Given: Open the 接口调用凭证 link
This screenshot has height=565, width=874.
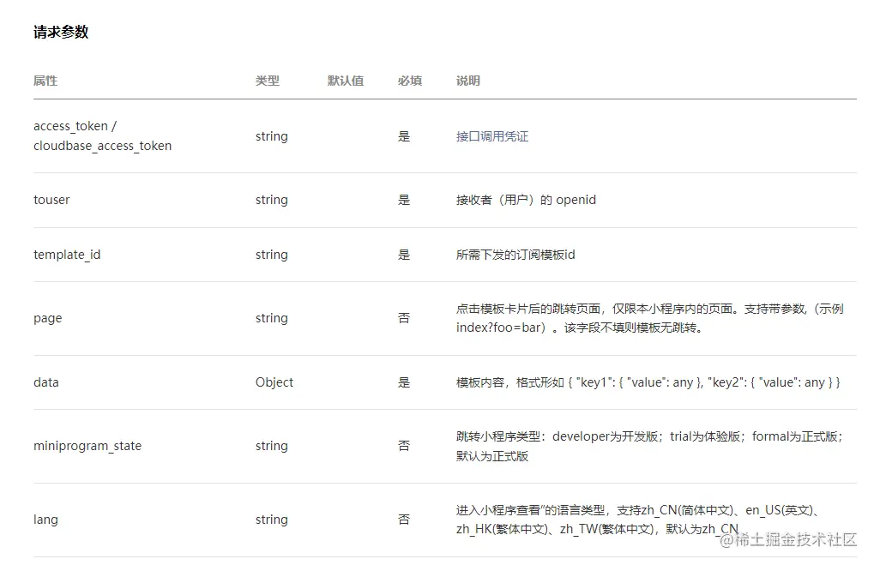Looking at the screenshot, I should 492,136.
